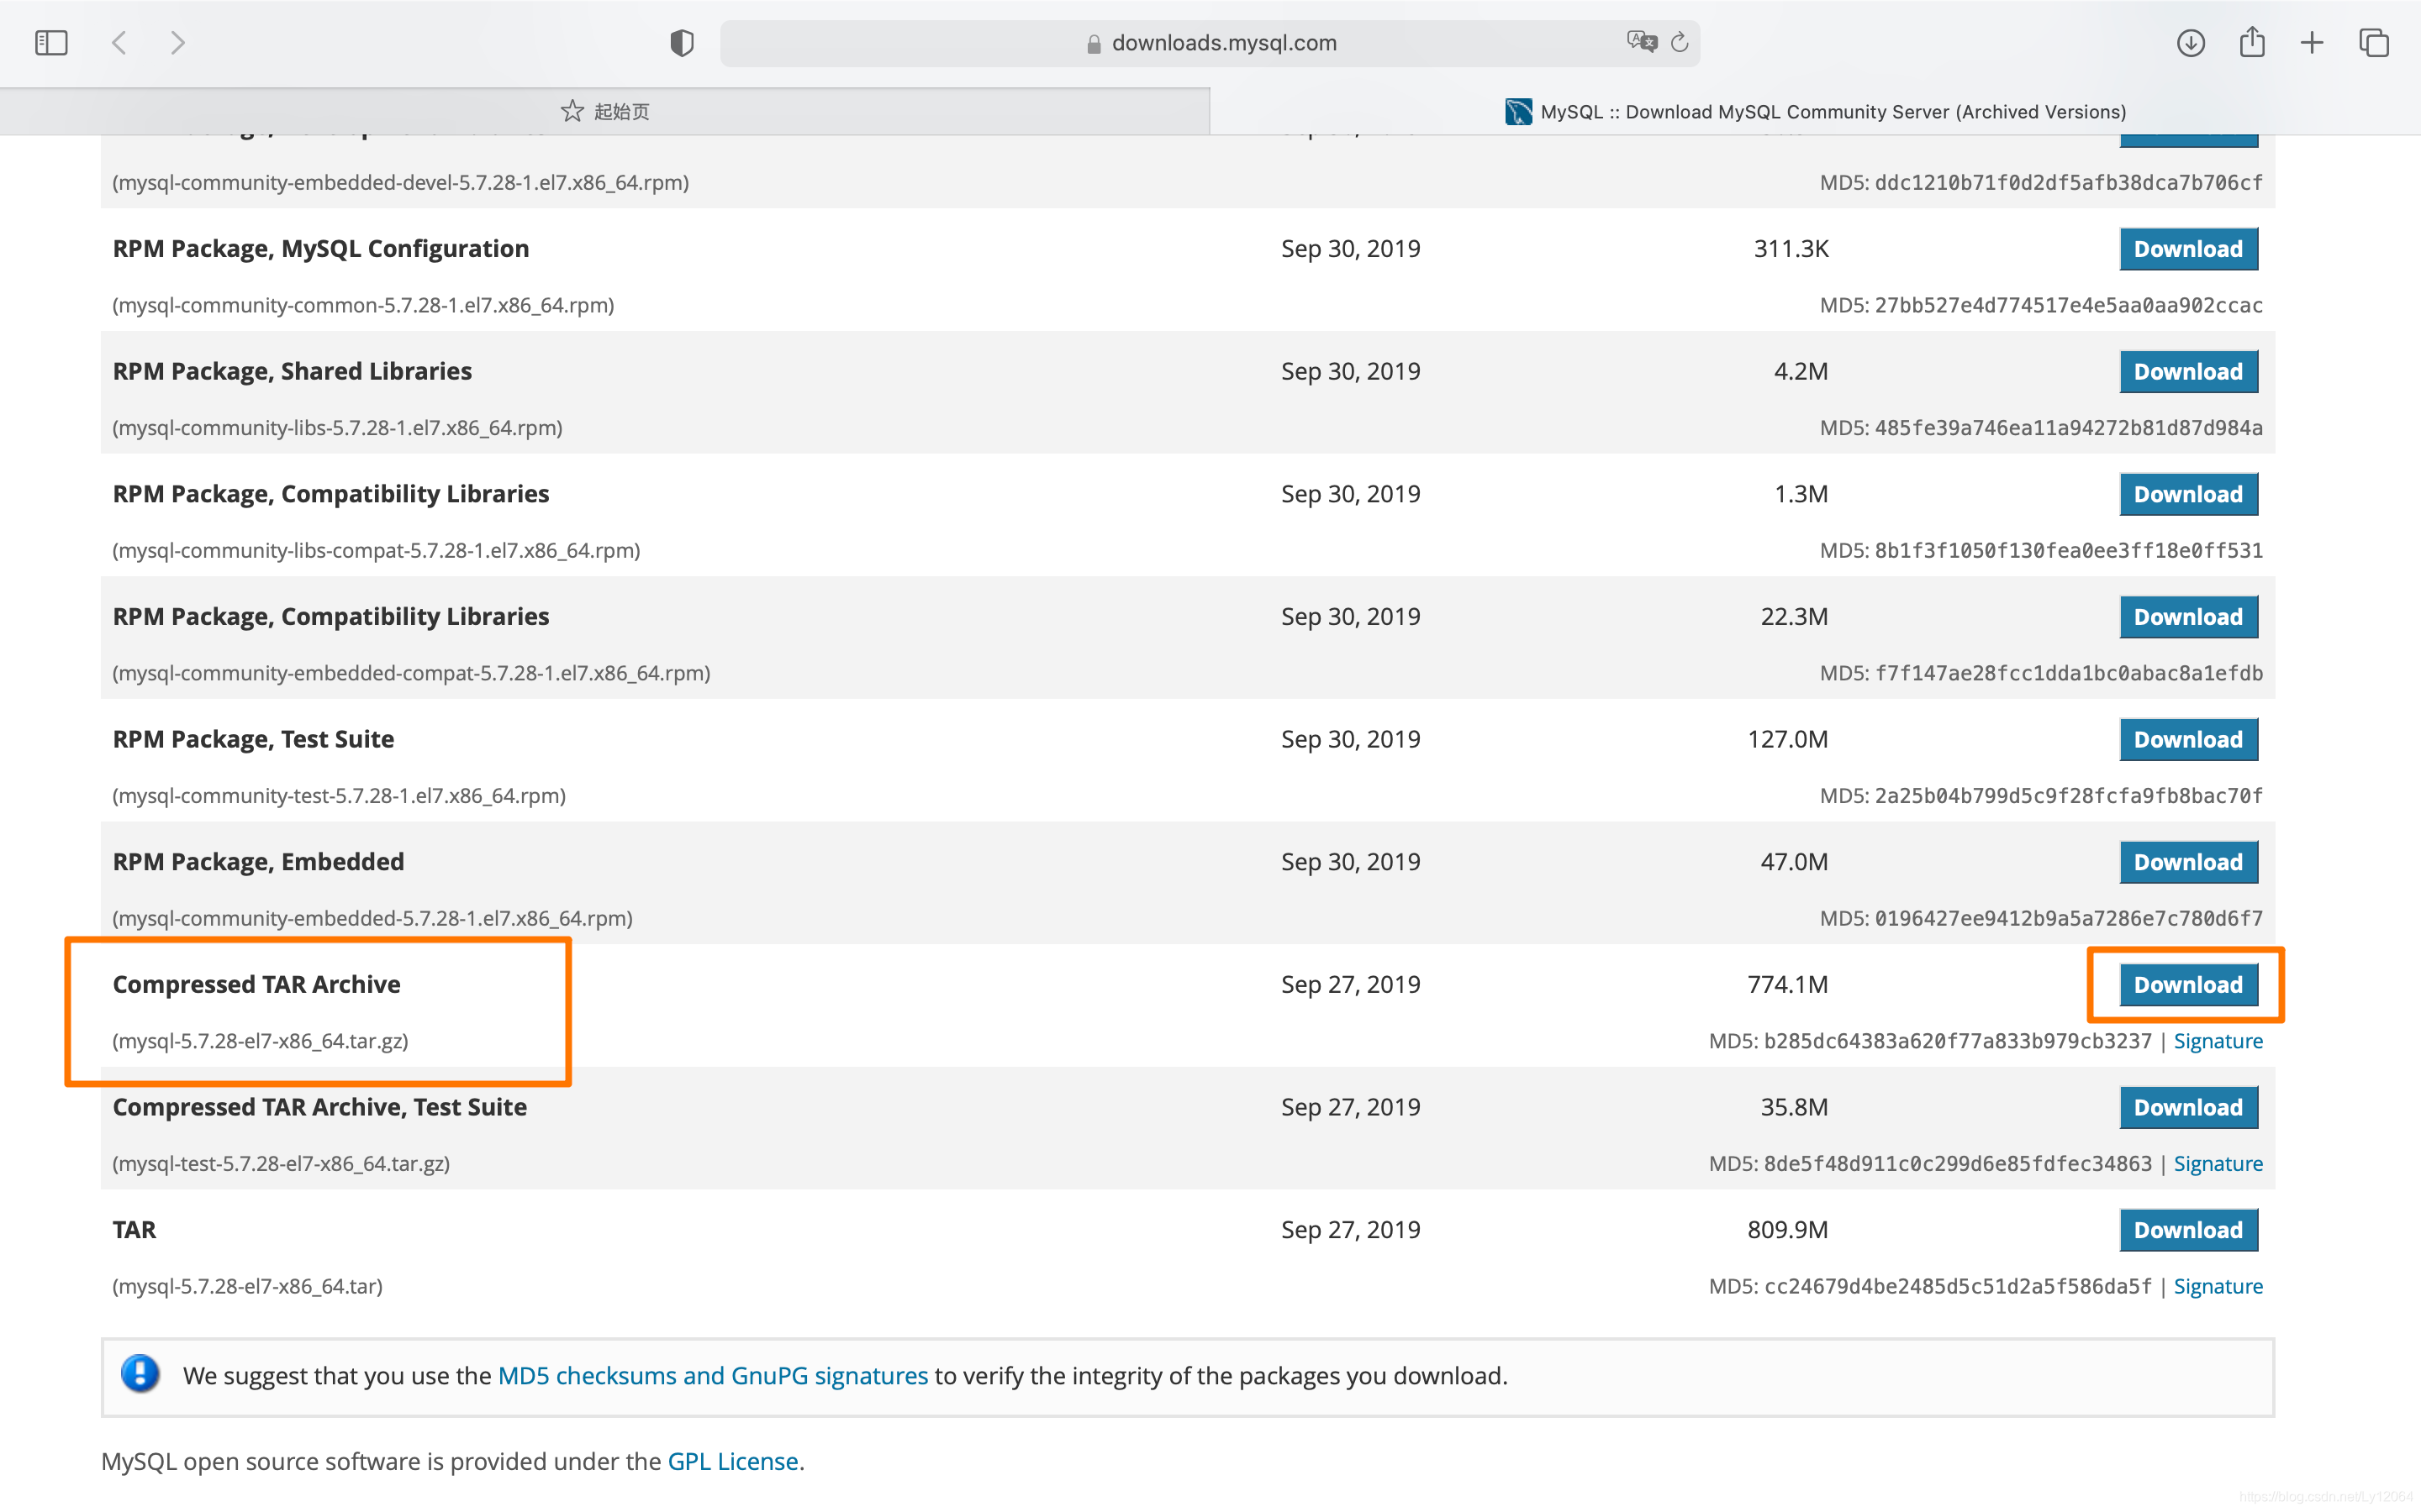Click filename mysql-community-embedded-compat-5.7.28-1.el7.x86_64.rpm
The image size is (2421, 1512).
pos(411,673)
